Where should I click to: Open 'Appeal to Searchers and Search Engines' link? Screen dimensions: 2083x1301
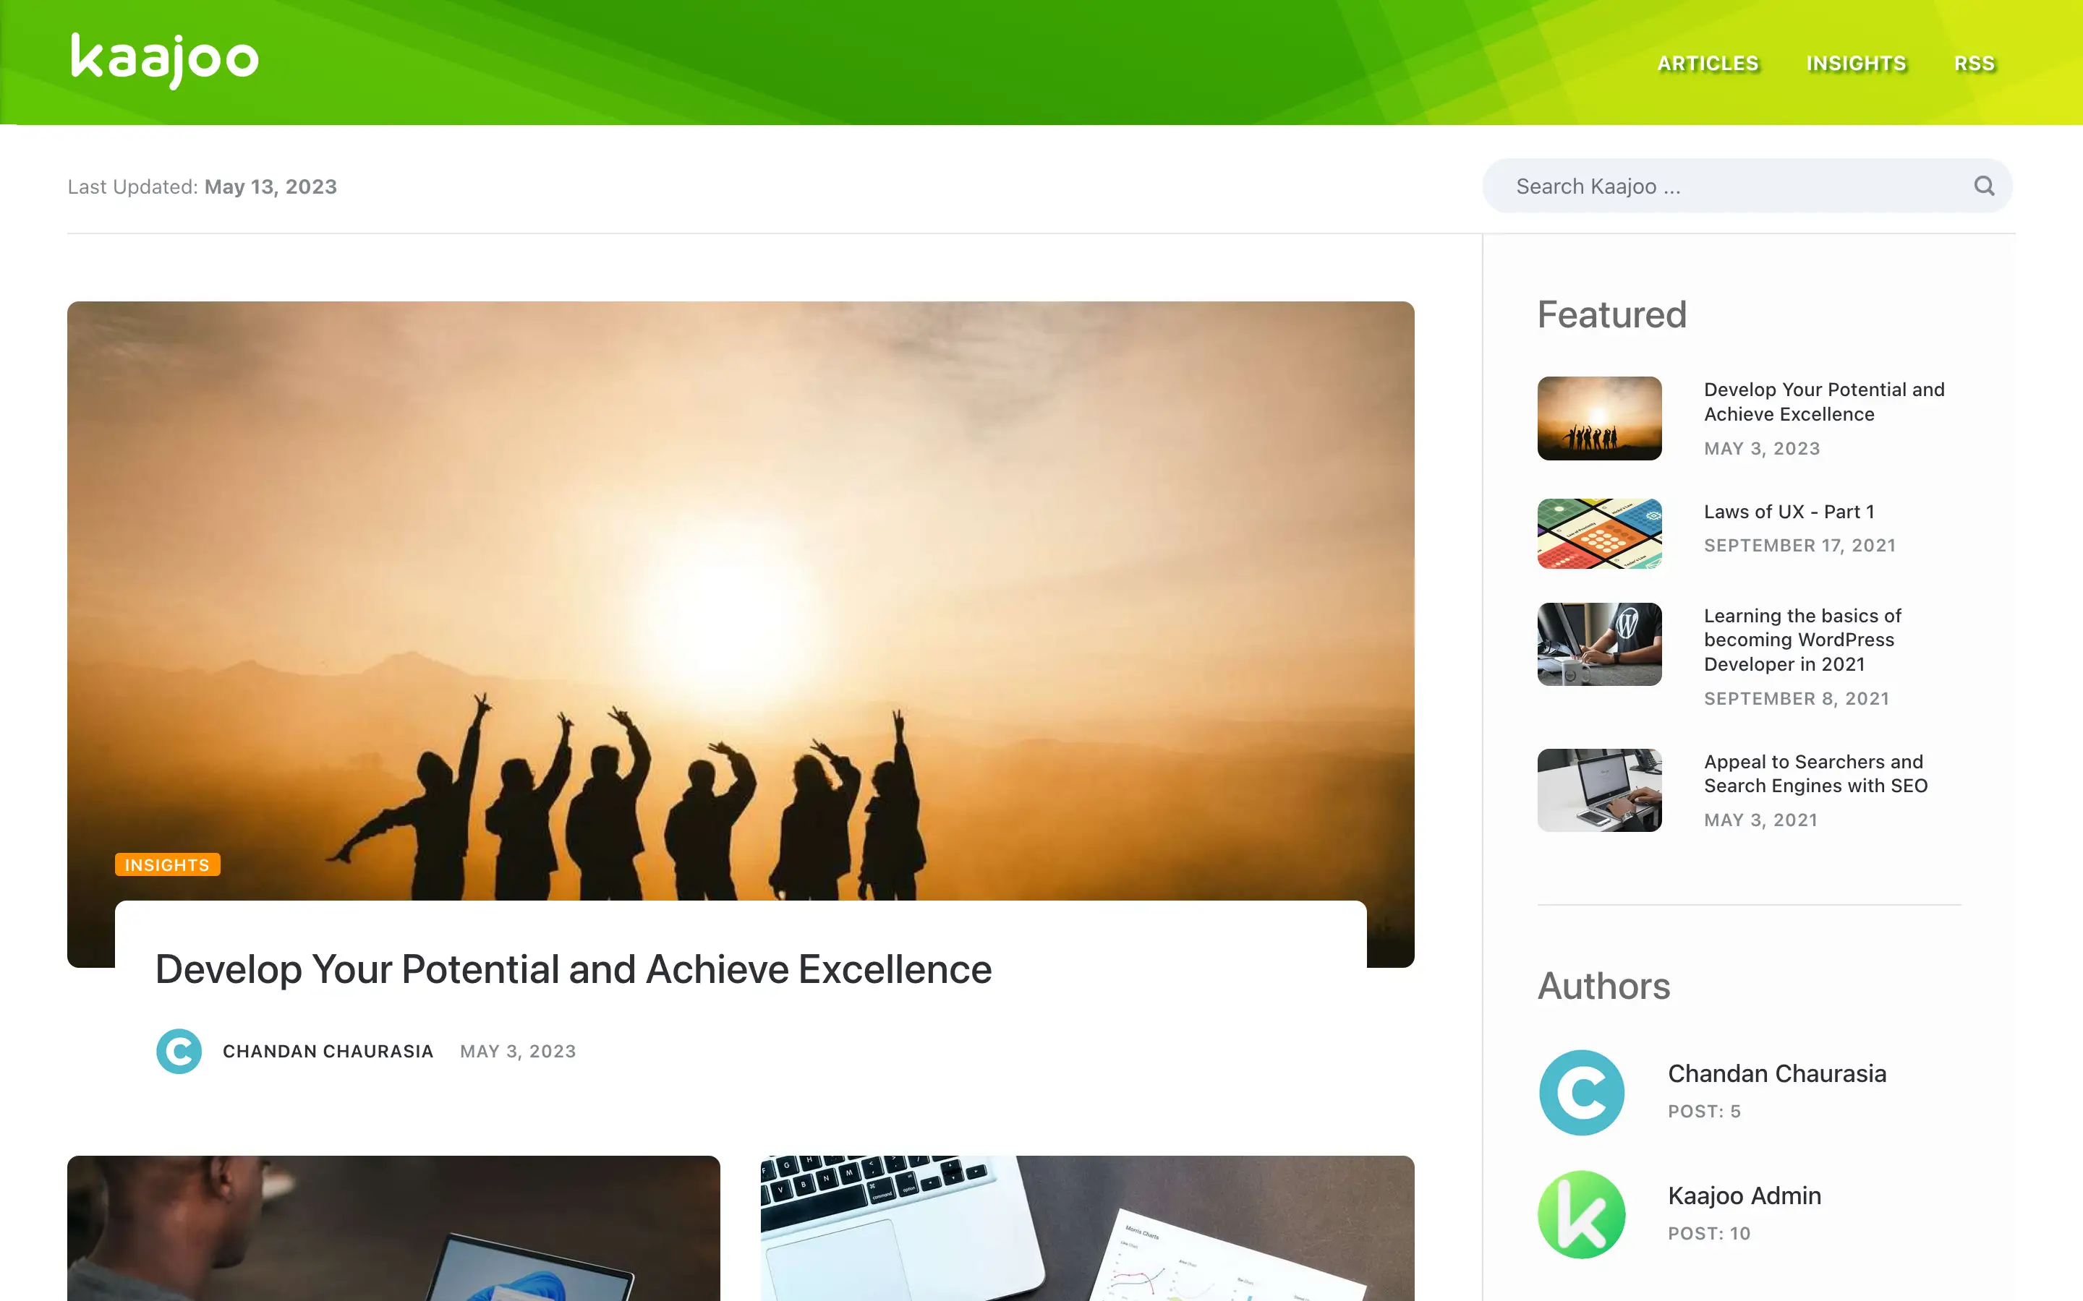coord(1815,773)
